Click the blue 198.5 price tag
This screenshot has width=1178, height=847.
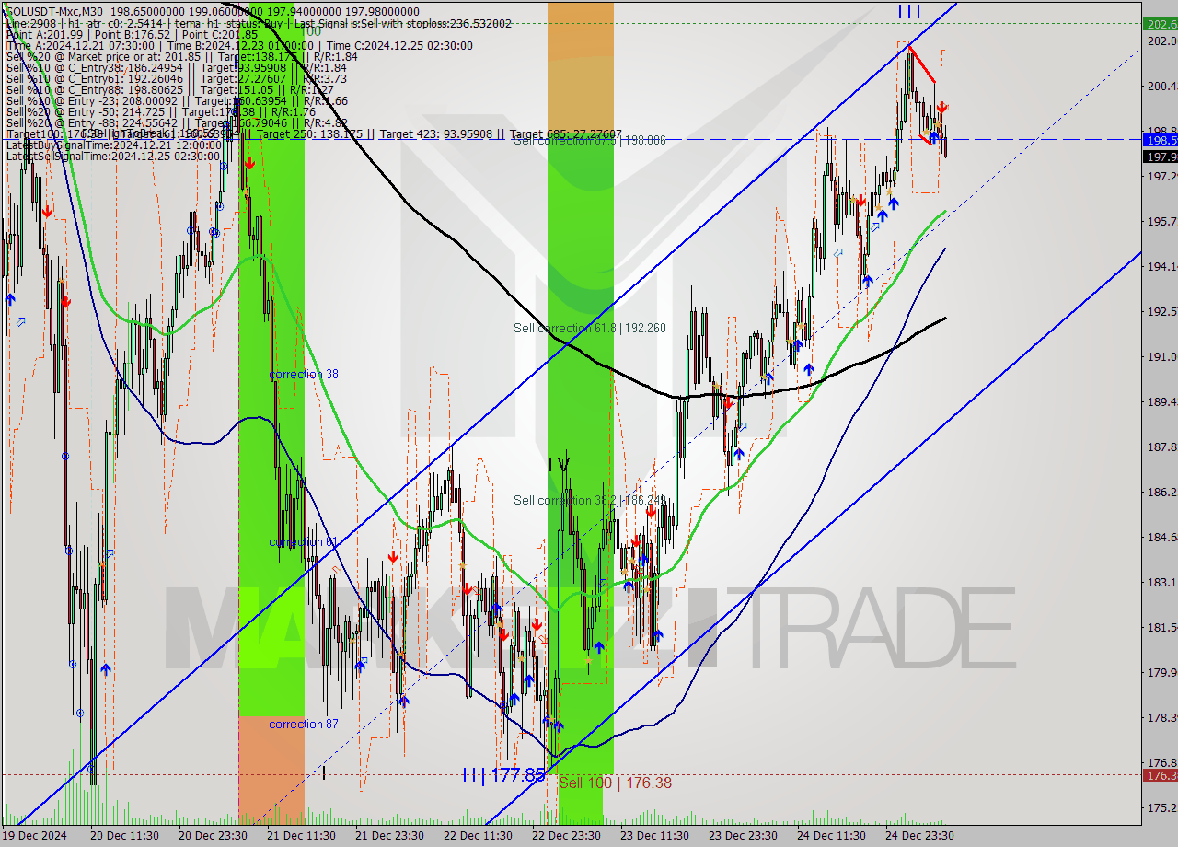click(x=1160, y=141)
